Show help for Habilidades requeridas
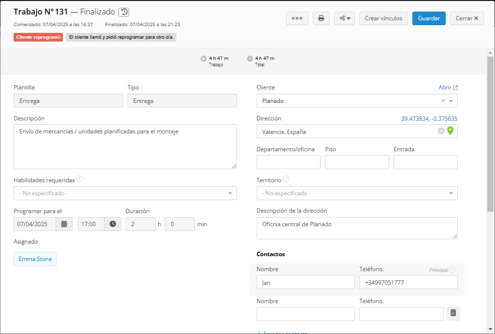 [80, 179]
